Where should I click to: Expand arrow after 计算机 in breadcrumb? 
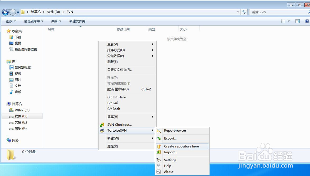pyautogui.click(x=44, y=12)
